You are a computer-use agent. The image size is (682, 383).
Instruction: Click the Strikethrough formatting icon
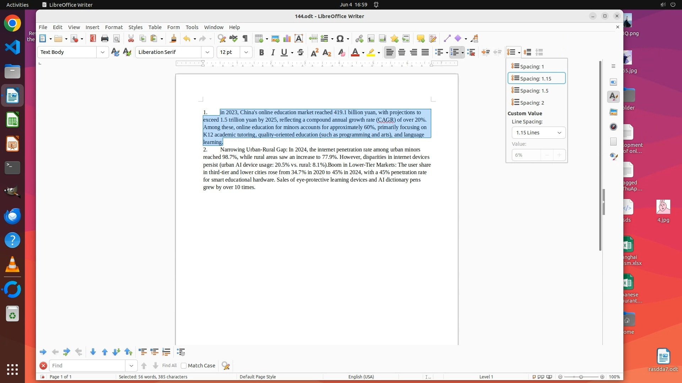301,52
